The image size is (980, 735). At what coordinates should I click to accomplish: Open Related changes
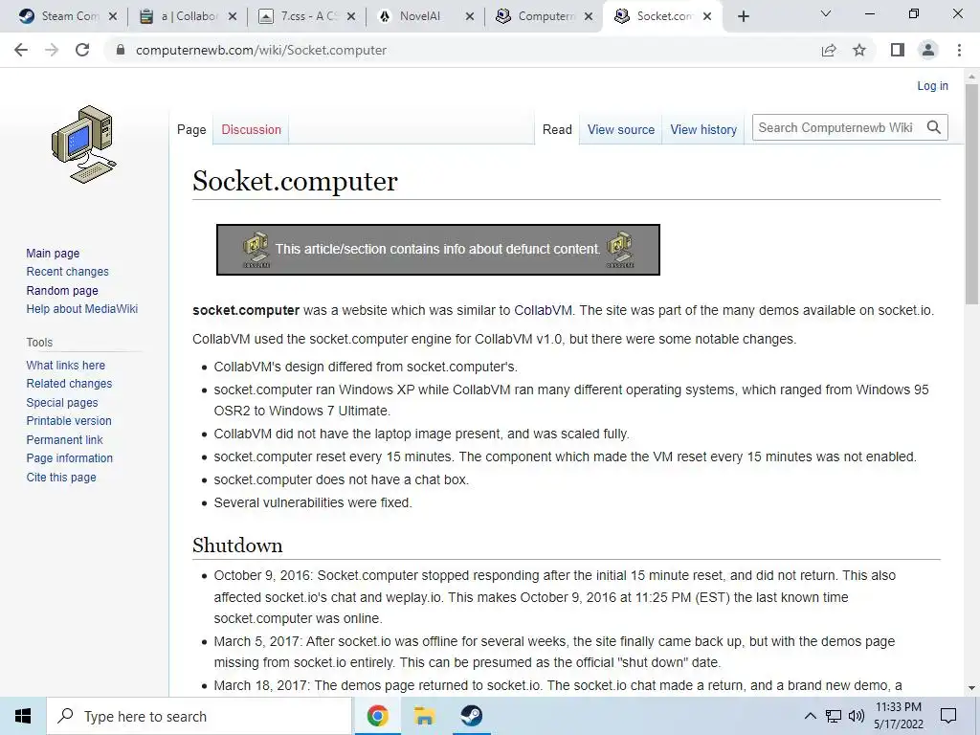tap(69, 383)
